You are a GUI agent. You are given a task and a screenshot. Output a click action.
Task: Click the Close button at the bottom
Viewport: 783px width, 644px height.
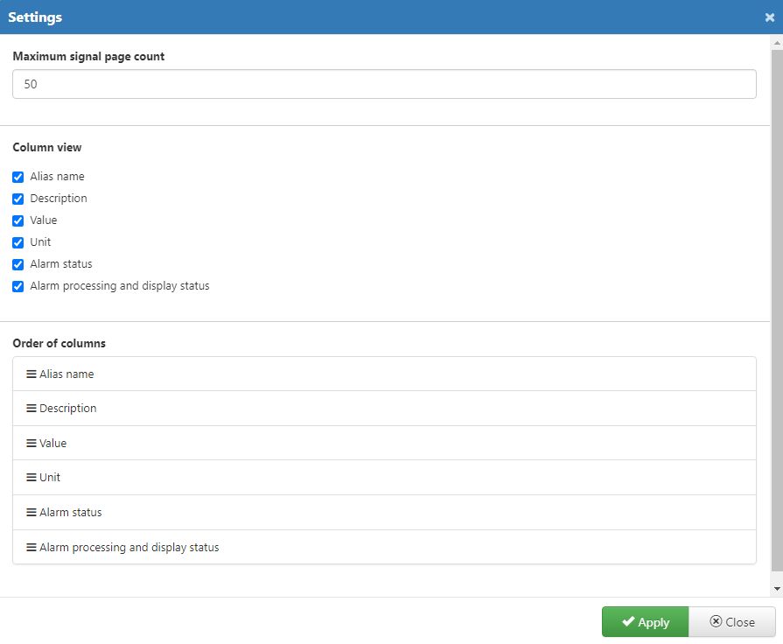coord(732,622)
